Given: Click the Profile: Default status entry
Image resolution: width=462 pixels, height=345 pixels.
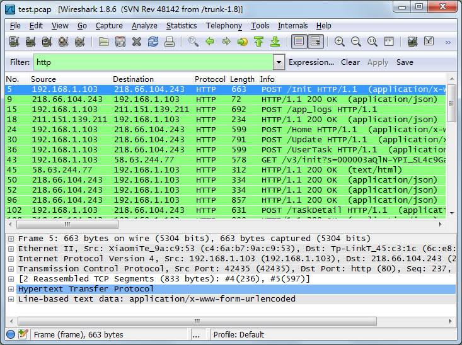Looking at the screenshot, I should (x=239, y=334).
